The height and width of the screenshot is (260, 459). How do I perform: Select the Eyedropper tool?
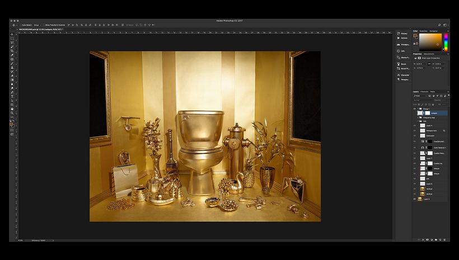click(12, 55)
